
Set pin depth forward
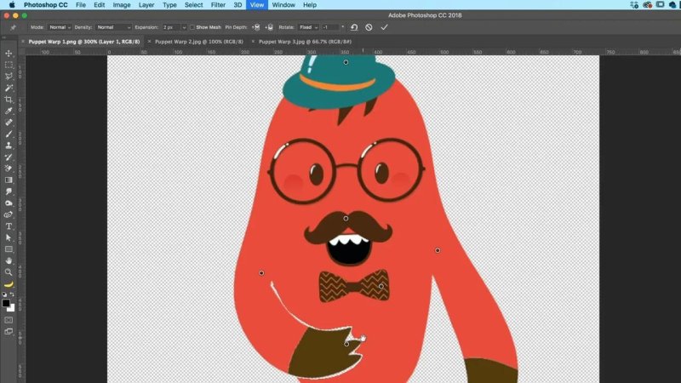pyautogui.click(x=256, y=27)
